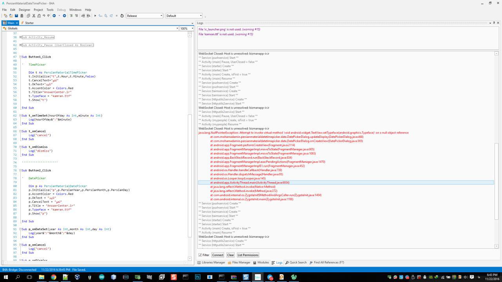Expand the collapsed Sub Activity_Resume block

tap(20, 37)
